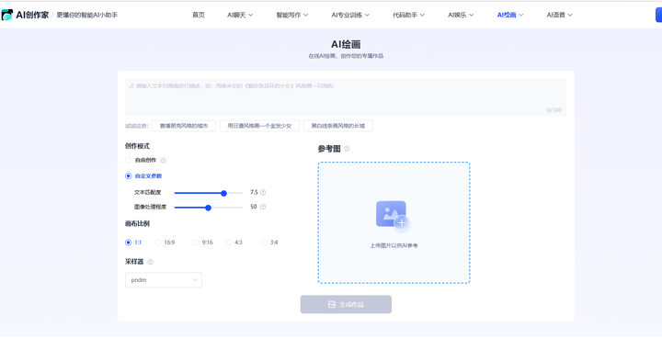Use the 黑白线条画风格的长城 suggestion

[337, 126]
